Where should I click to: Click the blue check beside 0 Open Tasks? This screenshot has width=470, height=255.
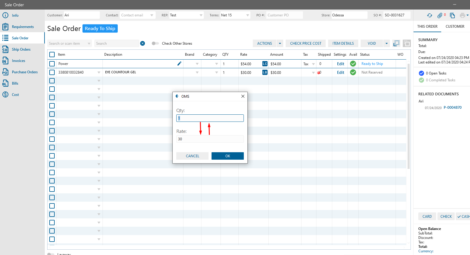[x=421, y=73]
